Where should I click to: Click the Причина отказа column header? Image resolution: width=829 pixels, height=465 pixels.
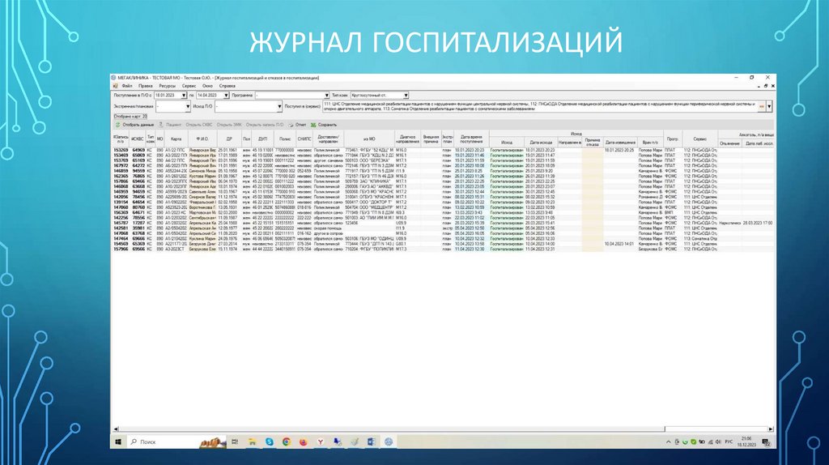pos(592,143)
